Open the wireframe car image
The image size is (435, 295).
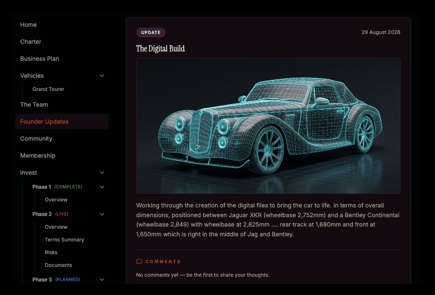(268, 126)
